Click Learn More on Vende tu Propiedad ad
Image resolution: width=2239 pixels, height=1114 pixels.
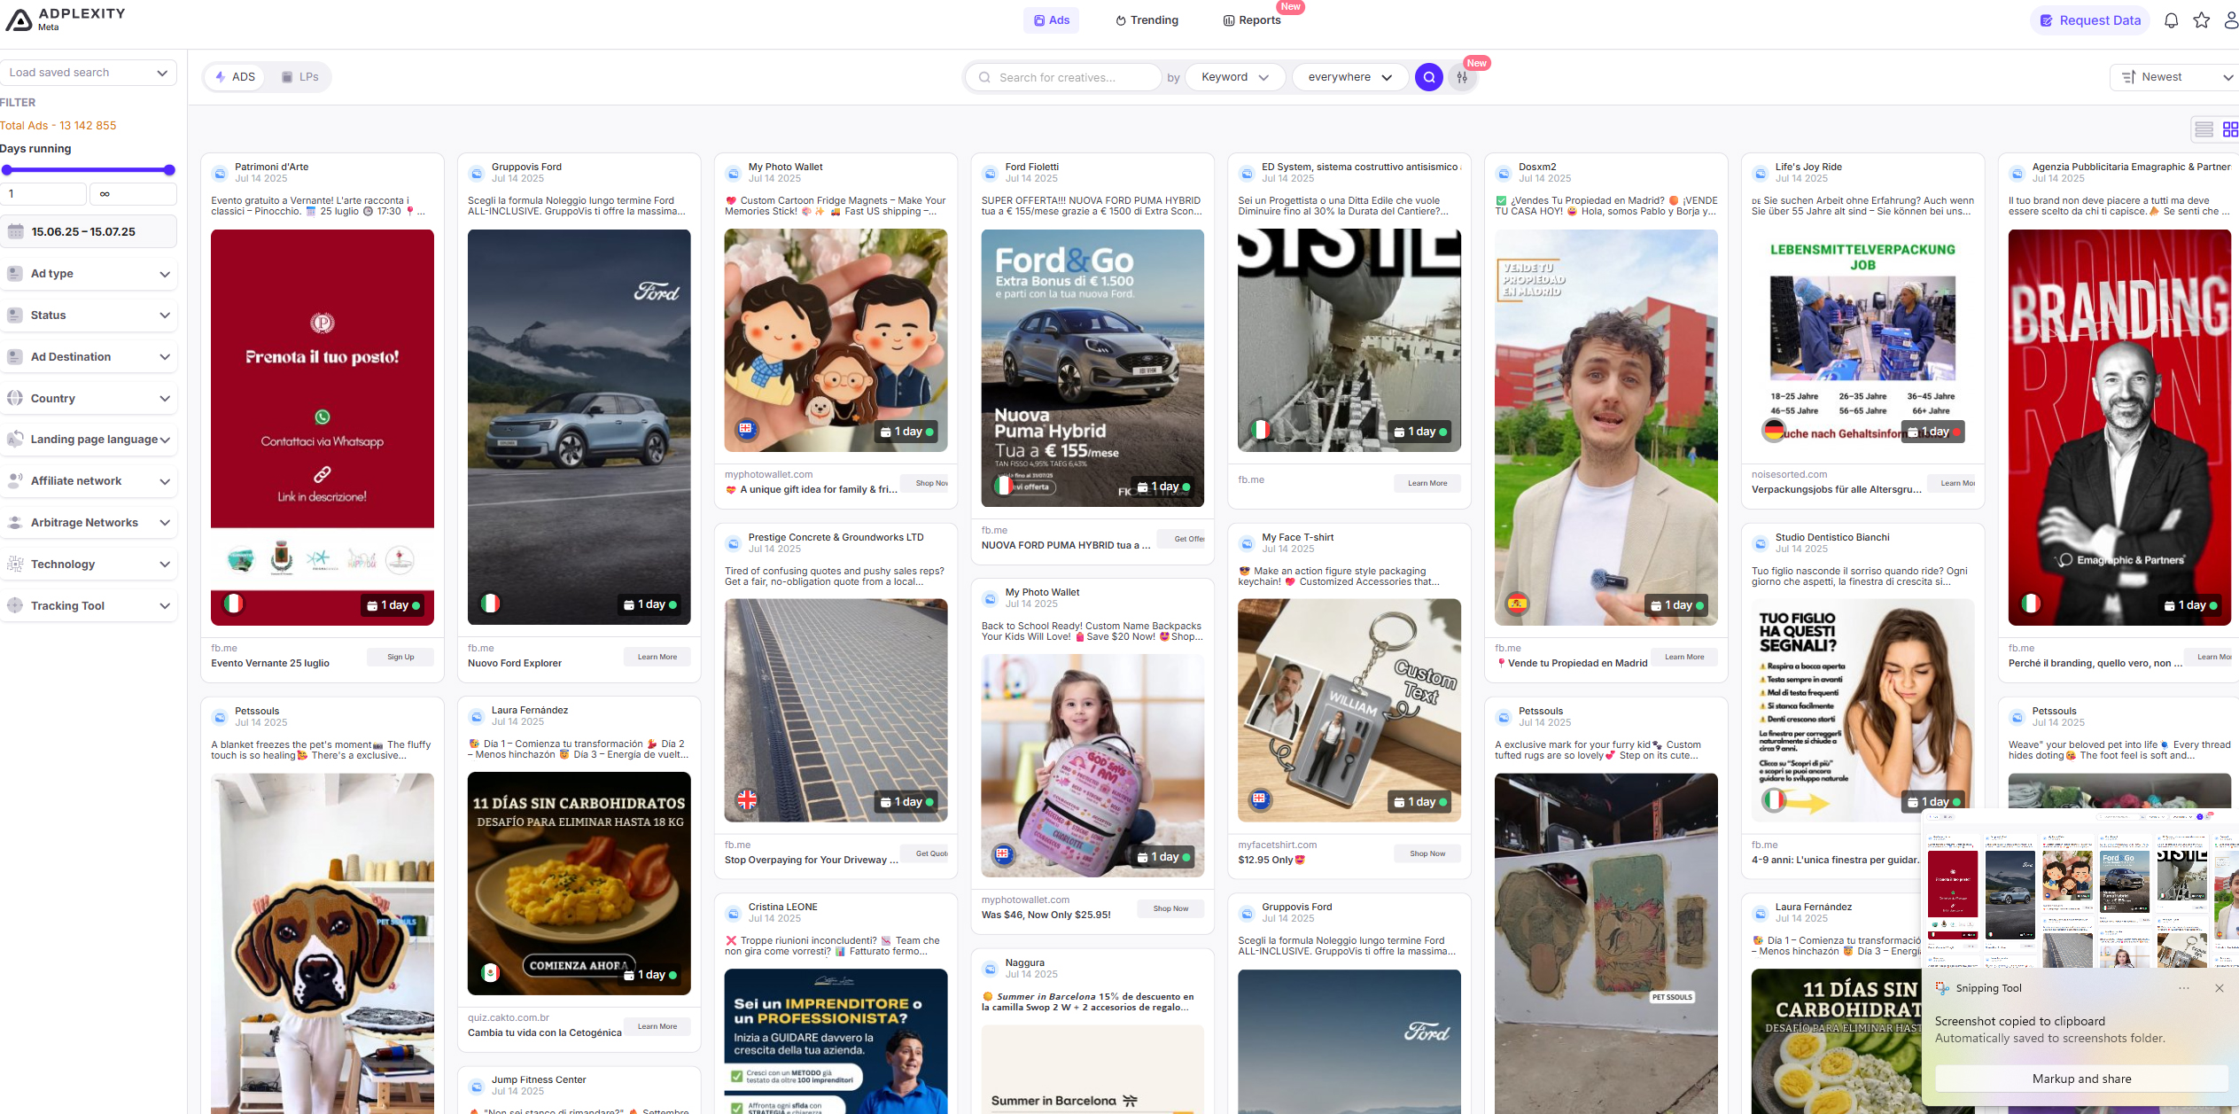1683,657
